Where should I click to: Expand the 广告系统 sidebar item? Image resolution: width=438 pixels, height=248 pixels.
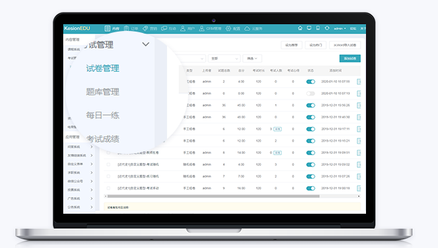92,199
